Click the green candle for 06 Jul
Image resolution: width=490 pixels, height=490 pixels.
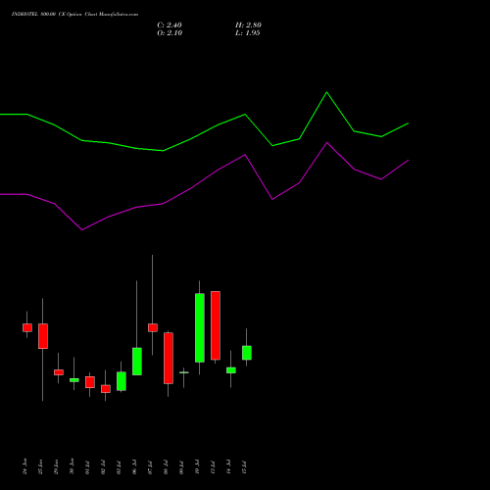(137, 362)
